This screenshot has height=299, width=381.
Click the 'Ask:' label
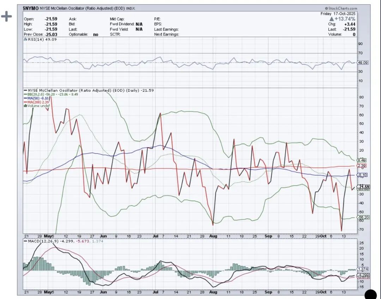[x=73, y=19]
